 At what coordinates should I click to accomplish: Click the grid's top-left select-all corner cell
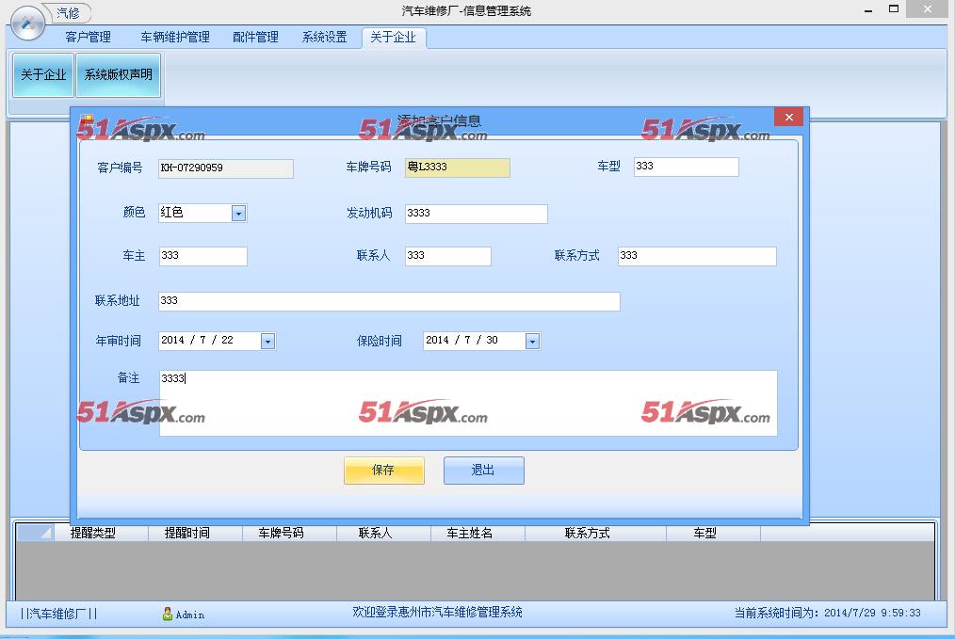[35, 533]
